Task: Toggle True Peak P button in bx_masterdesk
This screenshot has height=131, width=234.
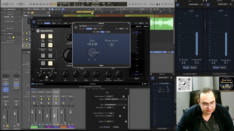Action: (43, 36)
